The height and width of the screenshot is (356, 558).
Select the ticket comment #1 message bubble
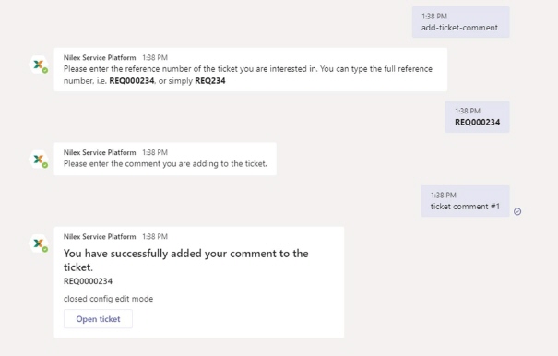click(x=465, y=201)
